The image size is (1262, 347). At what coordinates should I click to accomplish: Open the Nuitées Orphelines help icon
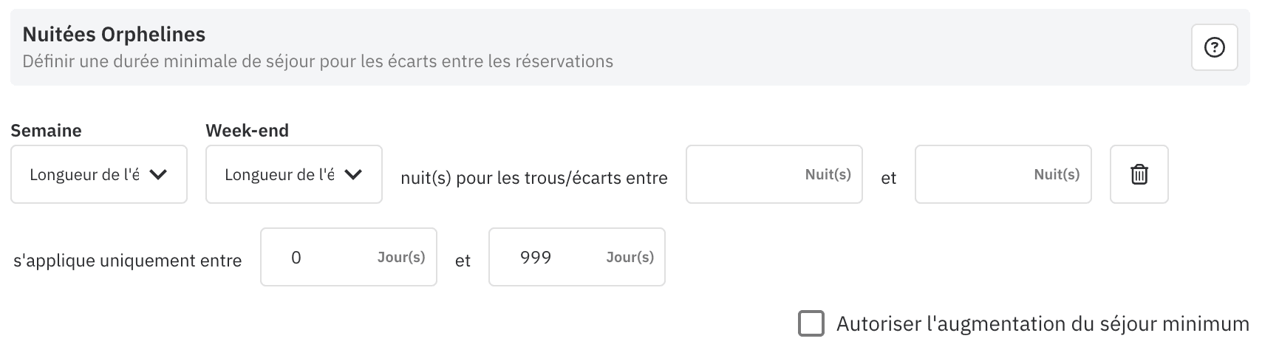coord(1214,48)
